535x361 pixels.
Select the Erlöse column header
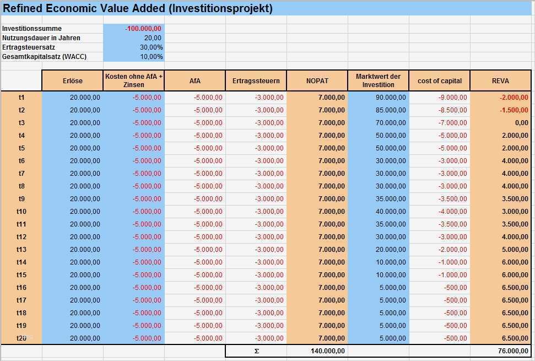72,80
